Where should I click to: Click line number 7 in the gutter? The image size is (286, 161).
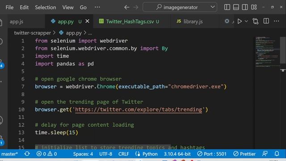(x=23, y=86)
